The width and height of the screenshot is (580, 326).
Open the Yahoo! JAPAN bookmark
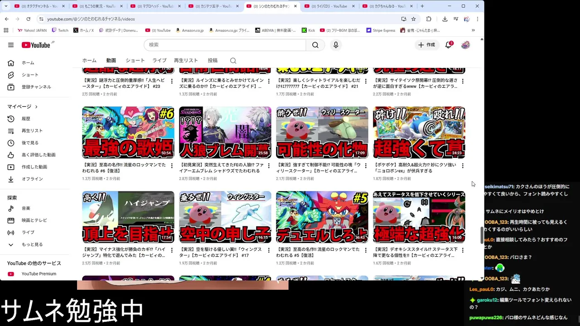[32, 30]
